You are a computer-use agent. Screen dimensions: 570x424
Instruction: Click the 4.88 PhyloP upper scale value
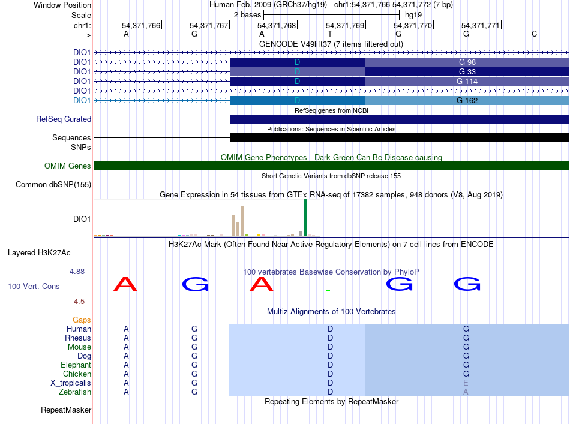77,272
